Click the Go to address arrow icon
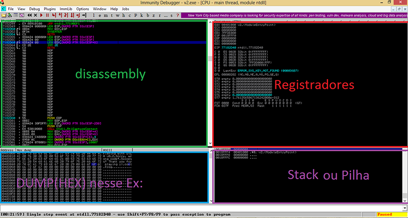This screenshot has width=408, height=218. point(84,15)
